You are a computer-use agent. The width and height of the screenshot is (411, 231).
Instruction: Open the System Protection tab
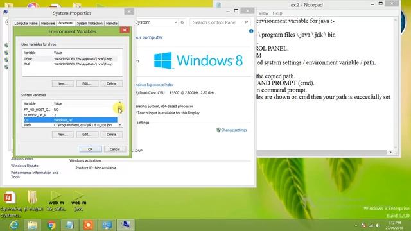coord(90,23)
